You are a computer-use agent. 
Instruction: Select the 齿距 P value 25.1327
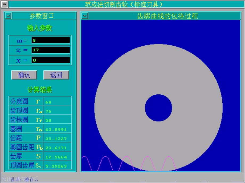point(56,139)
